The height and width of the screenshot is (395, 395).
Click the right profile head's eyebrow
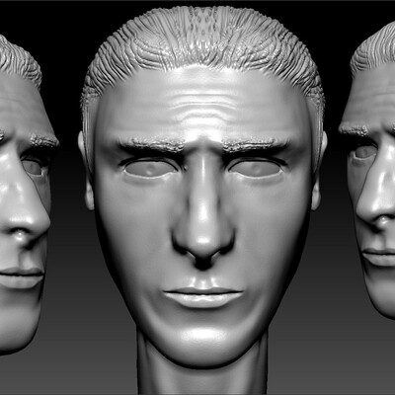(355, 130)
